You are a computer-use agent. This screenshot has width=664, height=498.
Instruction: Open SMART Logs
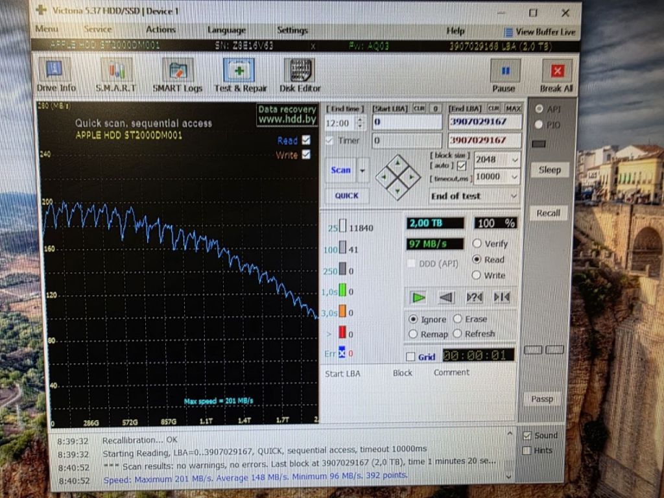pos(178,75)
